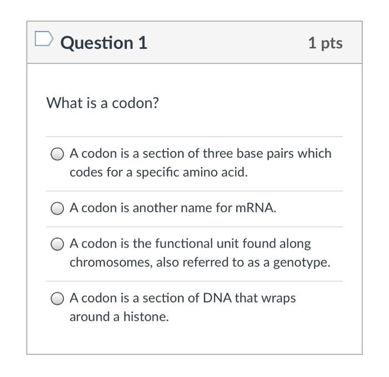Flag Question 1 using the flag icon
The image size is (389, 377).
pos(44,39)
